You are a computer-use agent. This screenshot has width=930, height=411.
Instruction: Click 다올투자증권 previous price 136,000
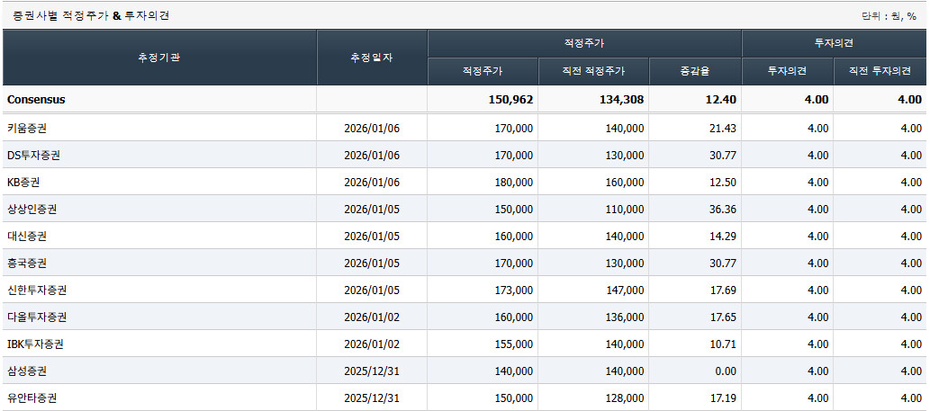point(625,317)
